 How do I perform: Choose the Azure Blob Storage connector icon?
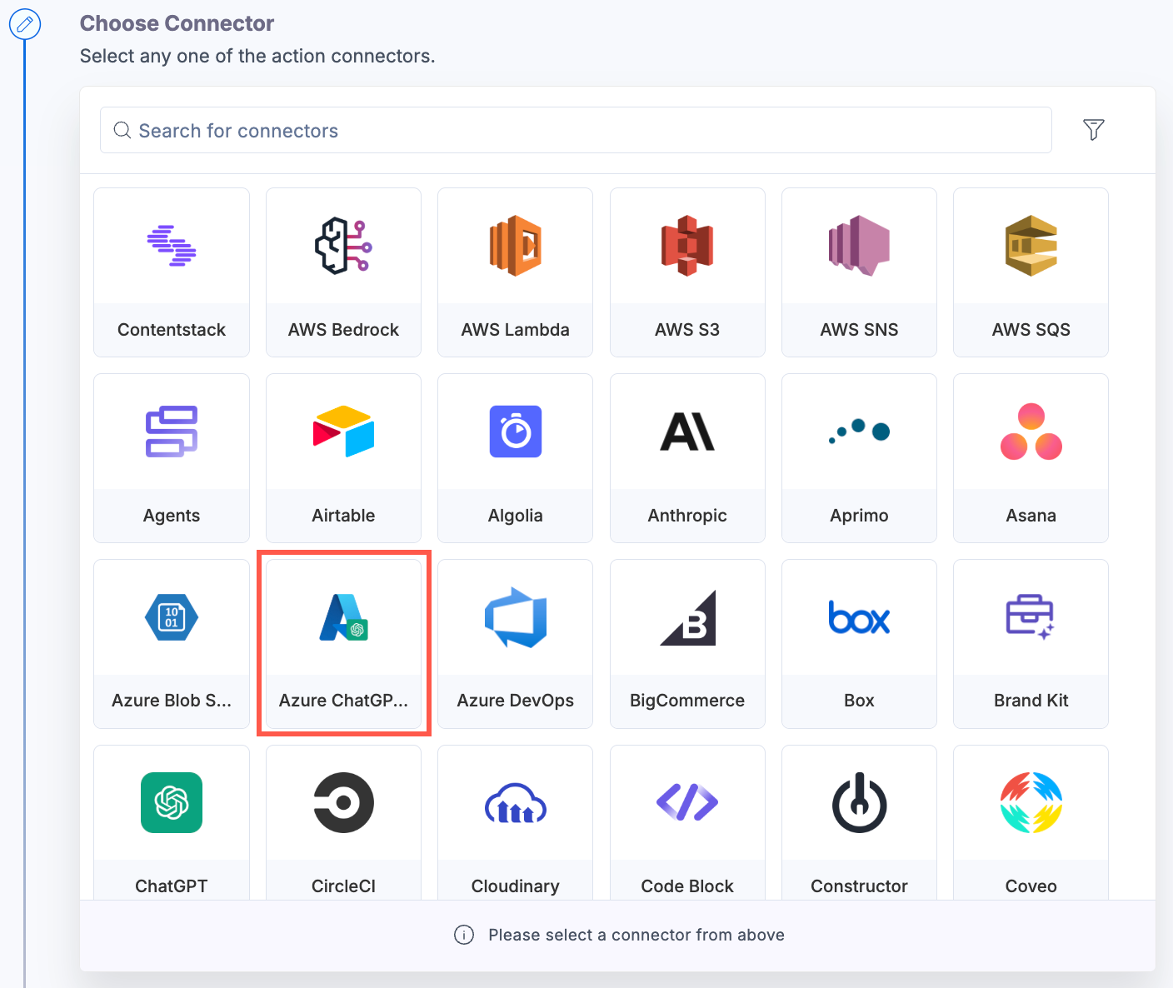(172, 617)
